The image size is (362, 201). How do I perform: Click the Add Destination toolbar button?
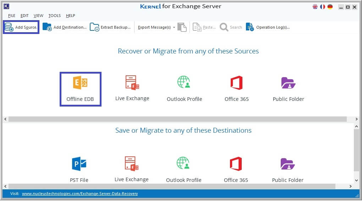[64, 27]
